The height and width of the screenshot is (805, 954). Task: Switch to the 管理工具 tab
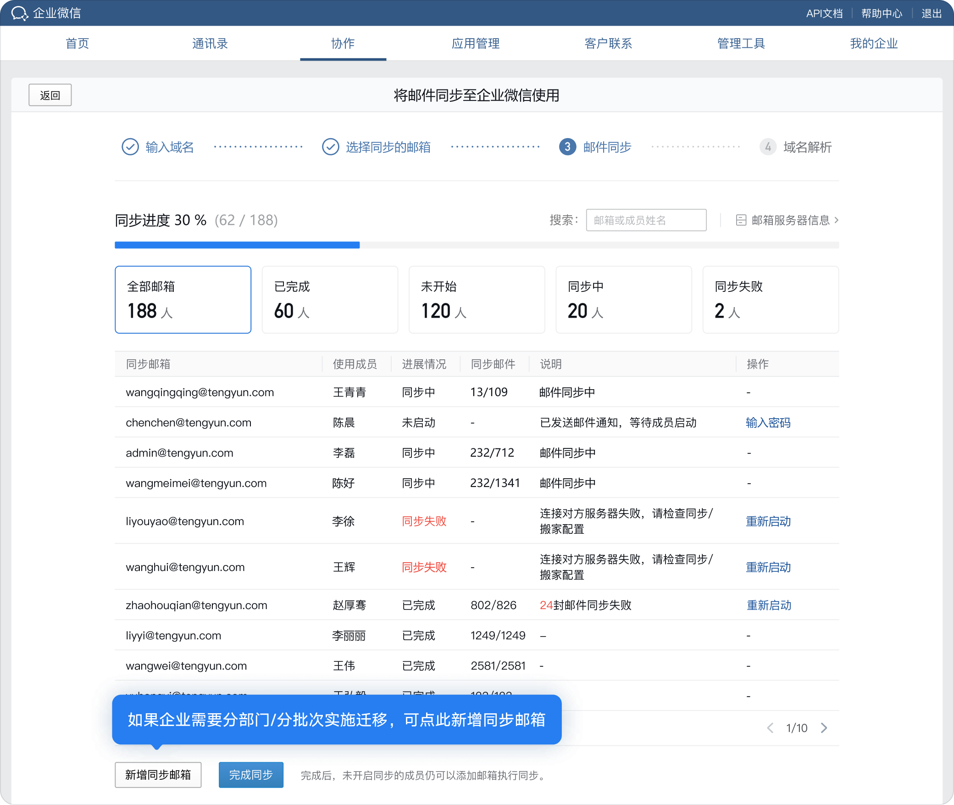click(x=741, y=44)
